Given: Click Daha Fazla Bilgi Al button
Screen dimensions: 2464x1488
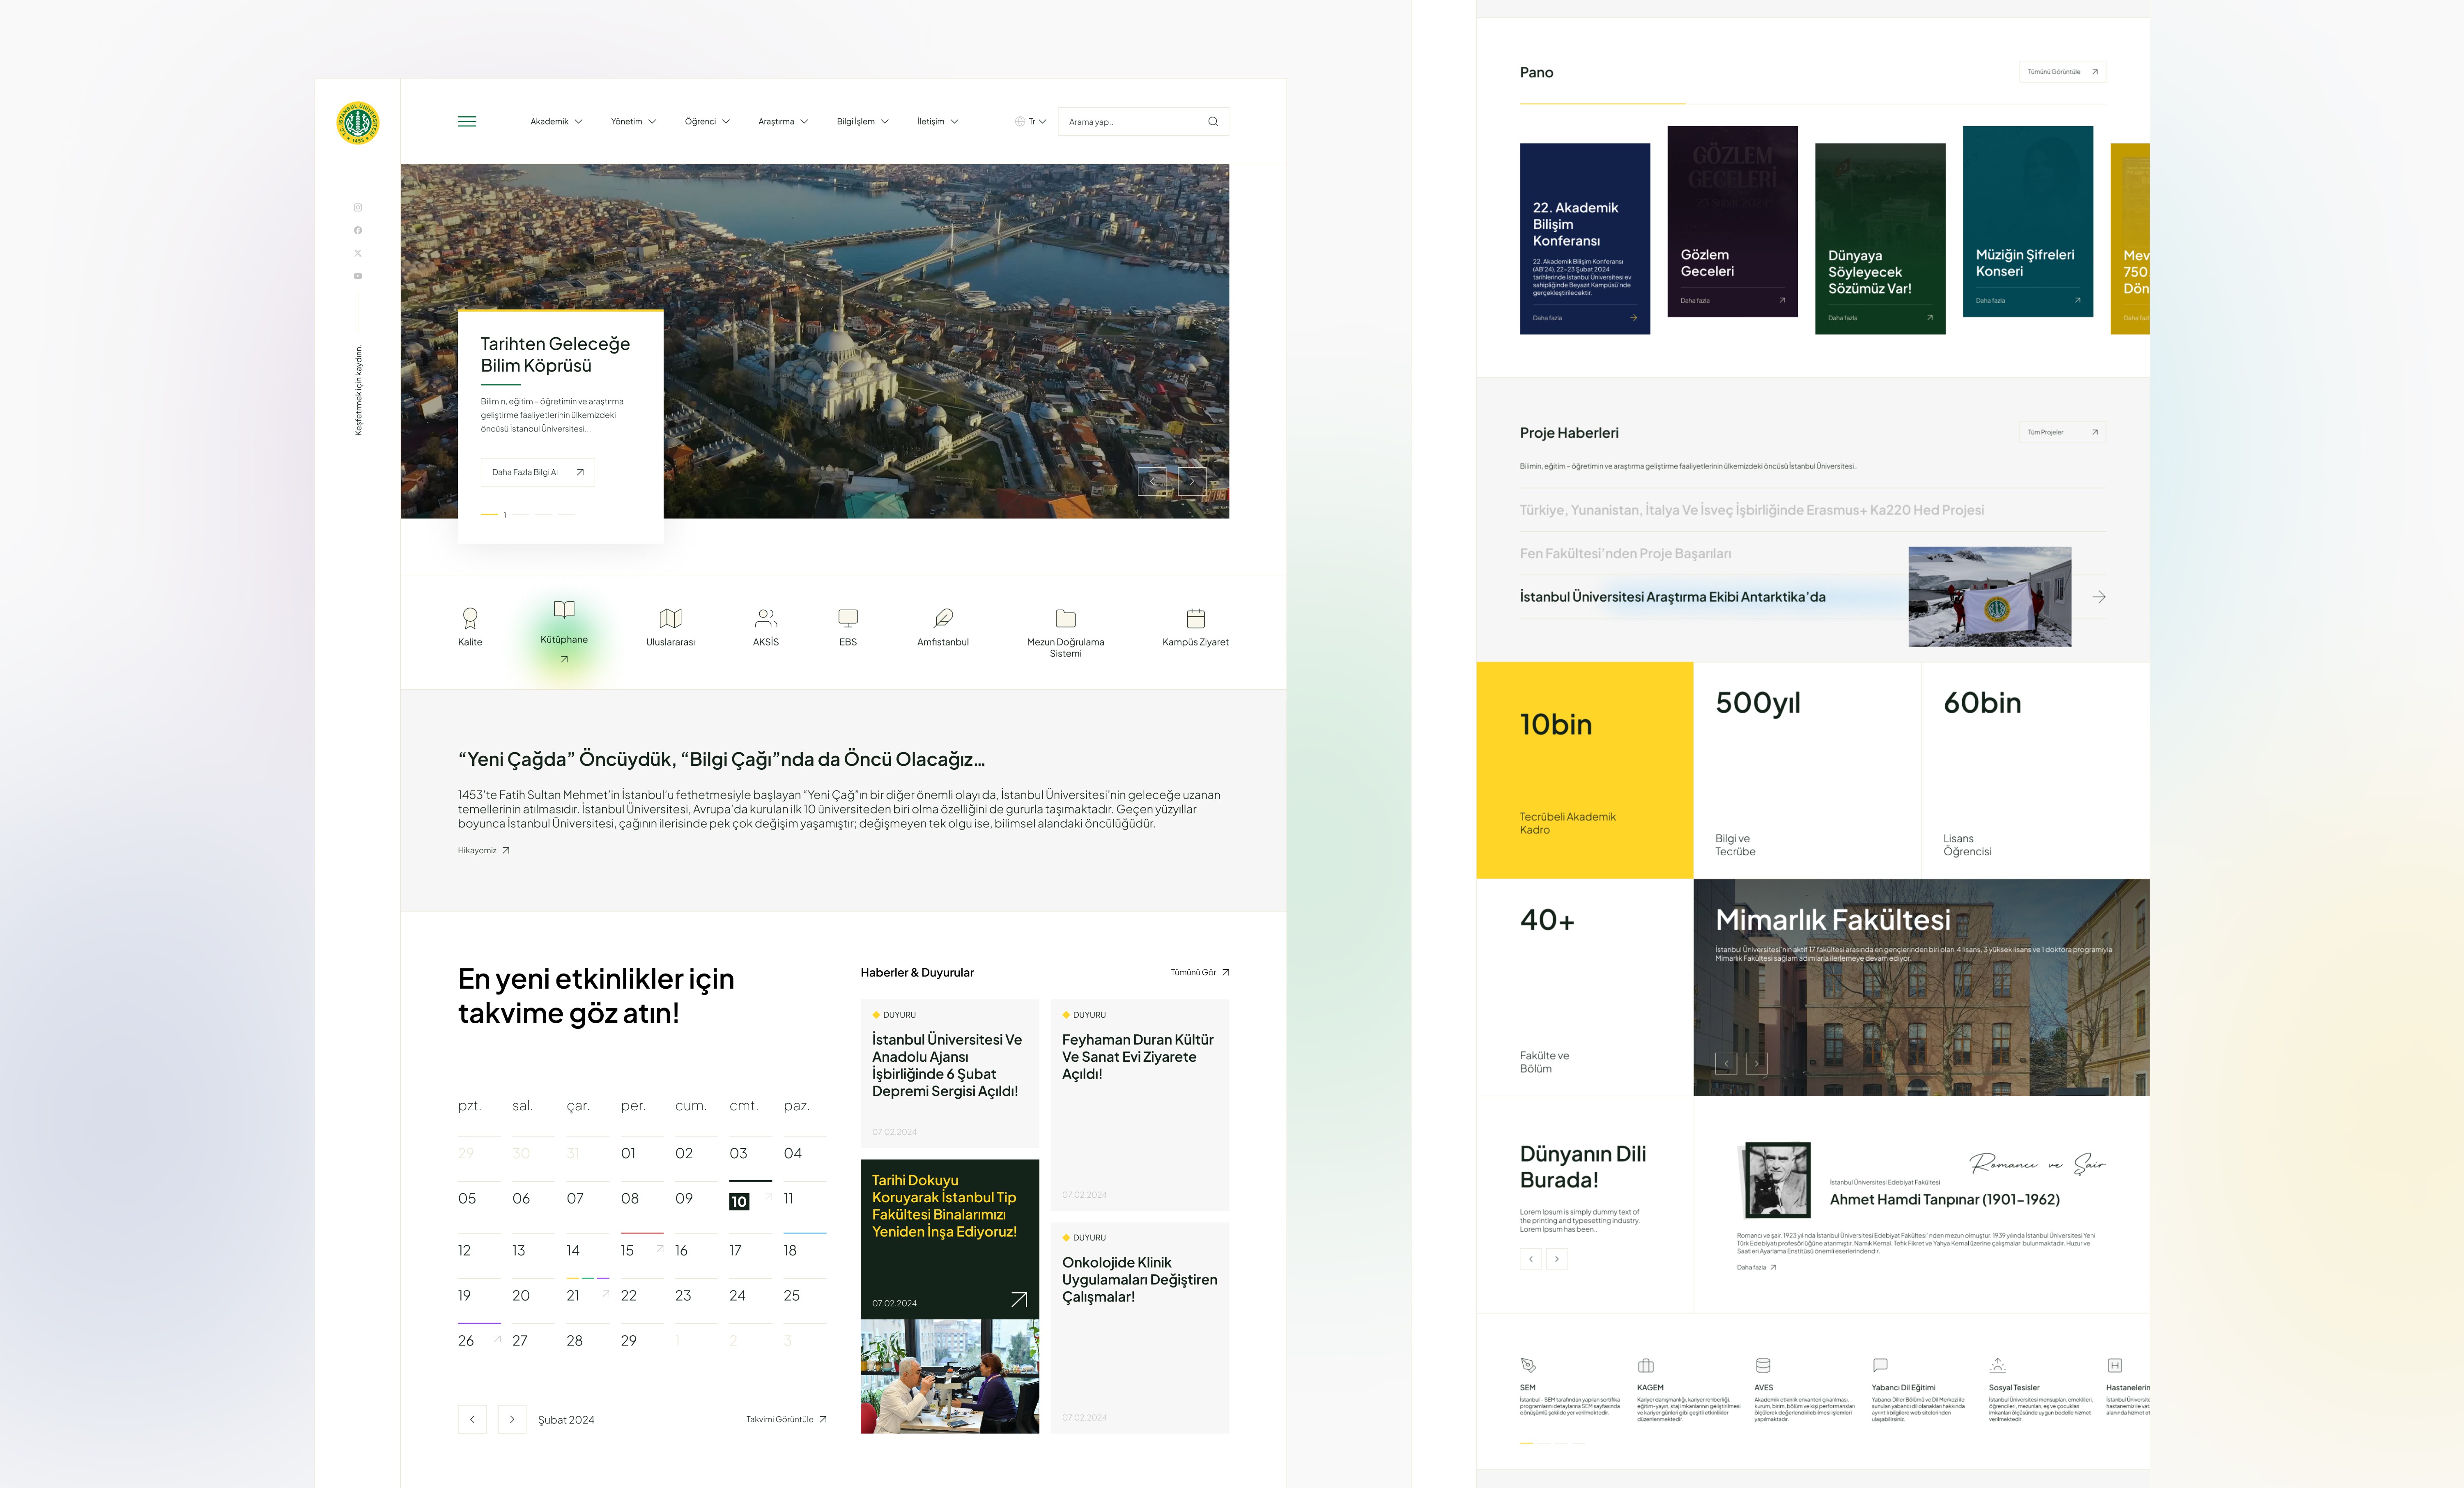Looking at the screenshot, I should 537,472.
